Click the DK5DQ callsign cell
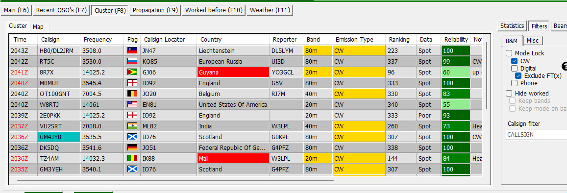 pyautogui.click(x=59, y=148)
